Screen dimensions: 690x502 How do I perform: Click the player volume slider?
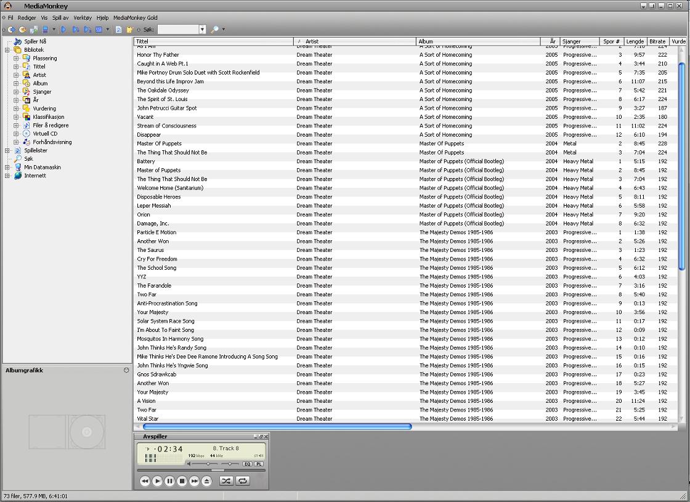click(205, 464)
